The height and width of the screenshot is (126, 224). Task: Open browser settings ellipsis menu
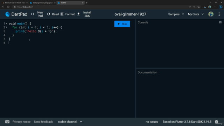point(215,7)
